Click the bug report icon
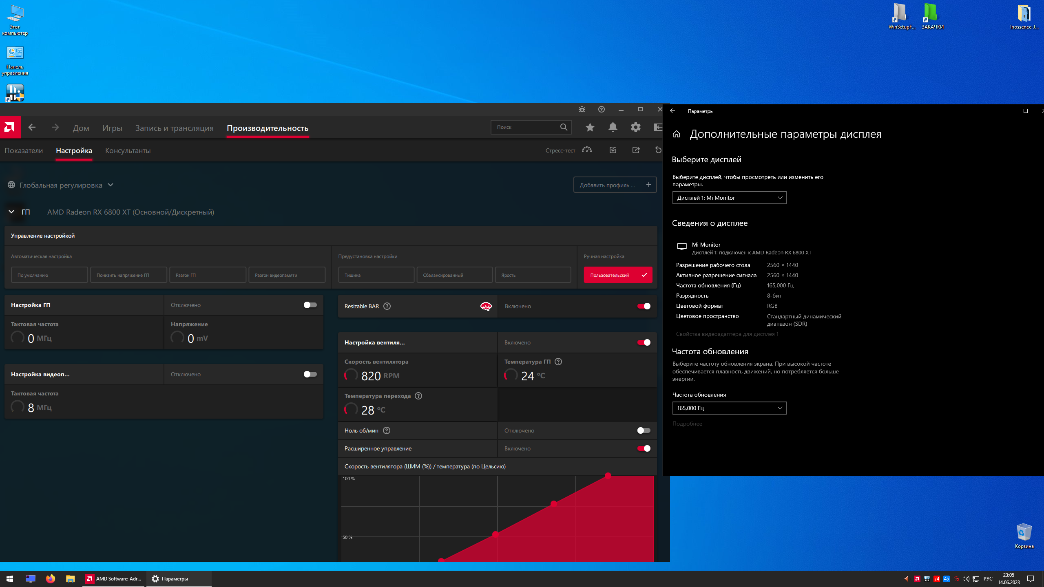1044x587 pixels. point(582,109)
